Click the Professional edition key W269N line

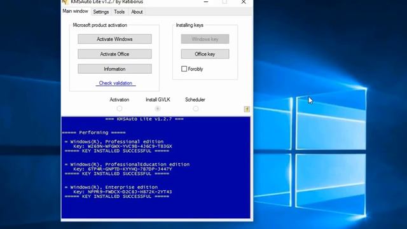(123, 146)
